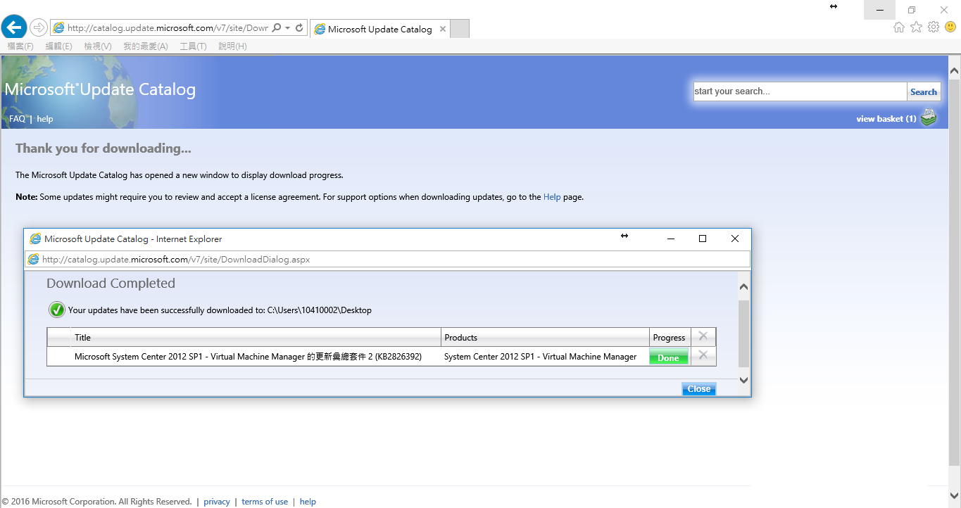Viewport: 961px width, 508px height.
Task: Click the Thank you for downloading heading
Action: tap(103, 148)
